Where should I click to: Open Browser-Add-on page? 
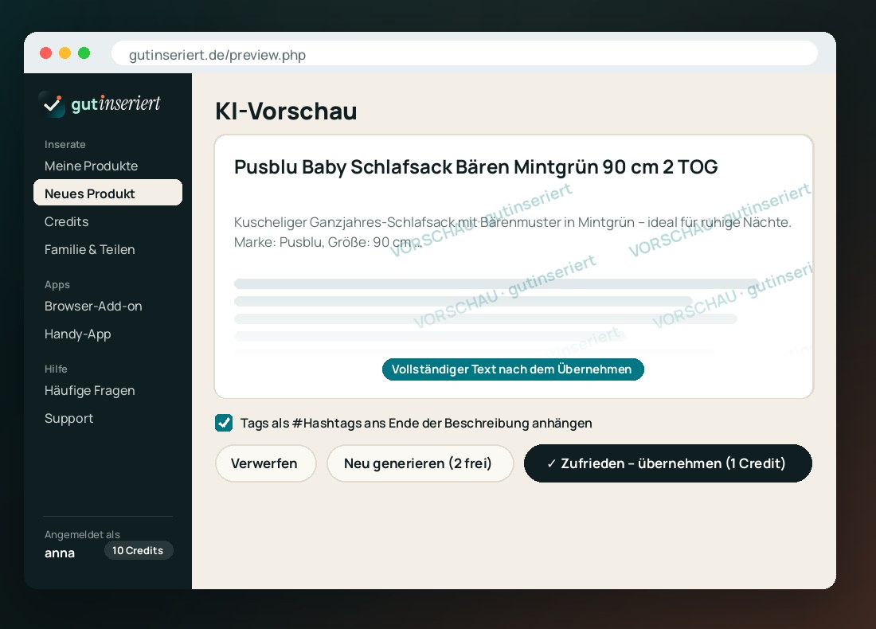[x=93, y=306]
